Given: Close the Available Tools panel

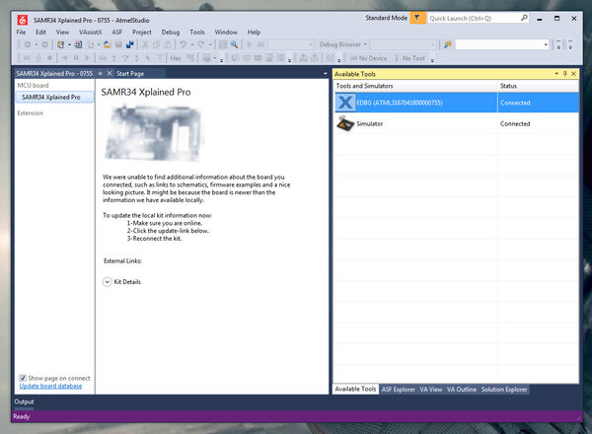Looking at the screenshot, I should pos(573,74).
